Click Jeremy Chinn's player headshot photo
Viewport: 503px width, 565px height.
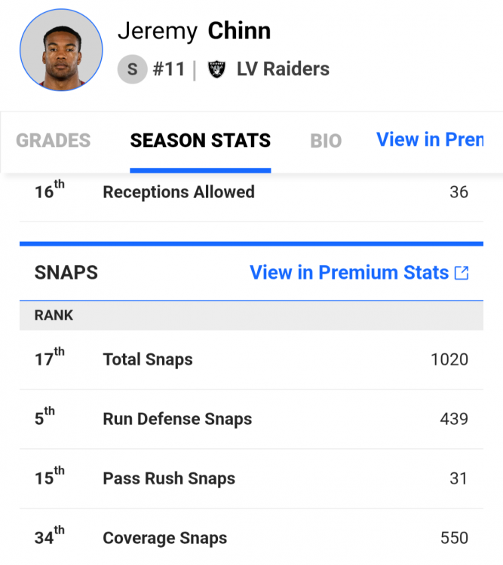(61, 50)
